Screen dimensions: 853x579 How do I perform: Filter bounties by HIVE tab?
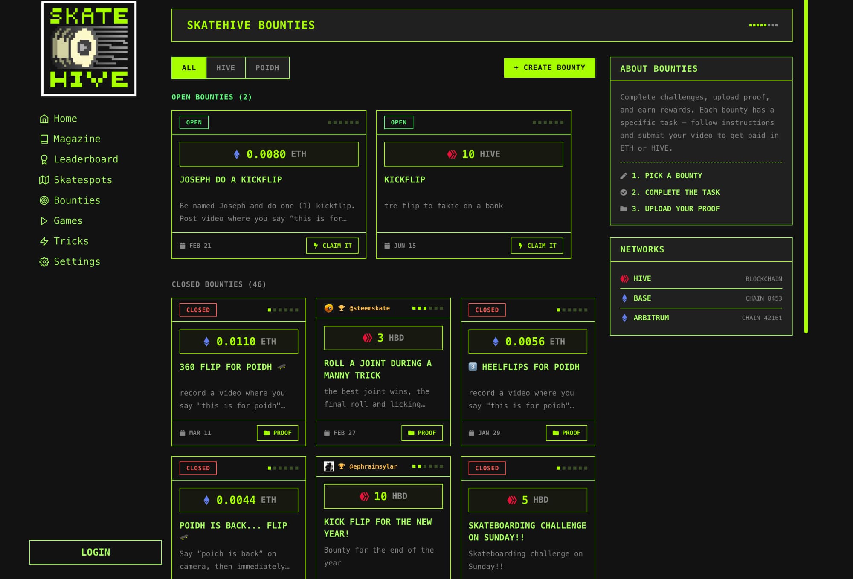[226, 68]
